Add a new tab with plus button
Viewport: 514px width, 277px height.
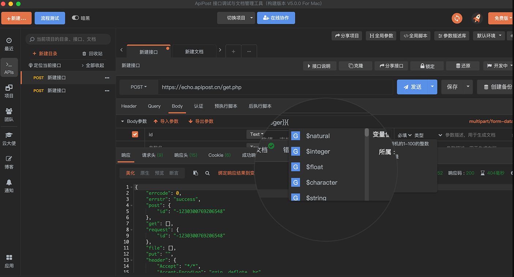coord(233,51)
